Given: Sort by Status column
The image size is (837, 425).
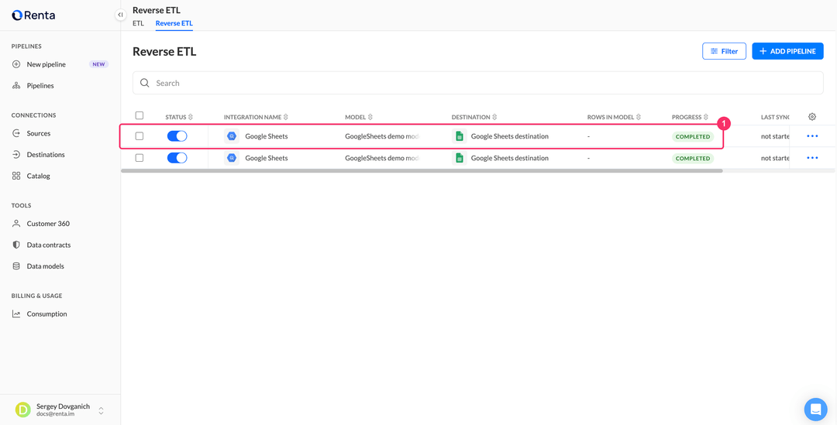Looking at the screenshot, I should click(179, 117).
